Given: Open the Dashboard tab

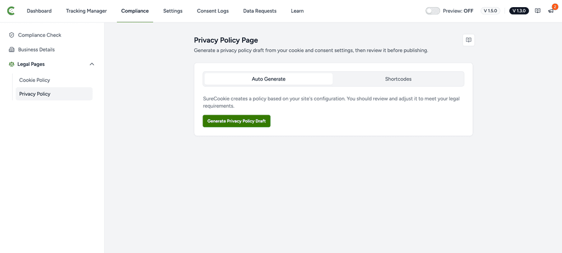Looking at the screenshot, I should 39,11.
